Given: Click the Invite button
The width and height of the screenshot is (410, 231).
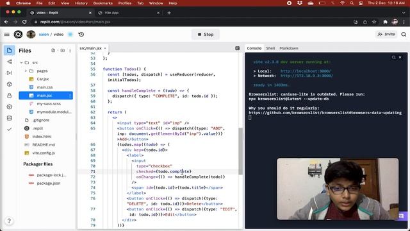Looking at the screenshot, I should coord(386,34).
